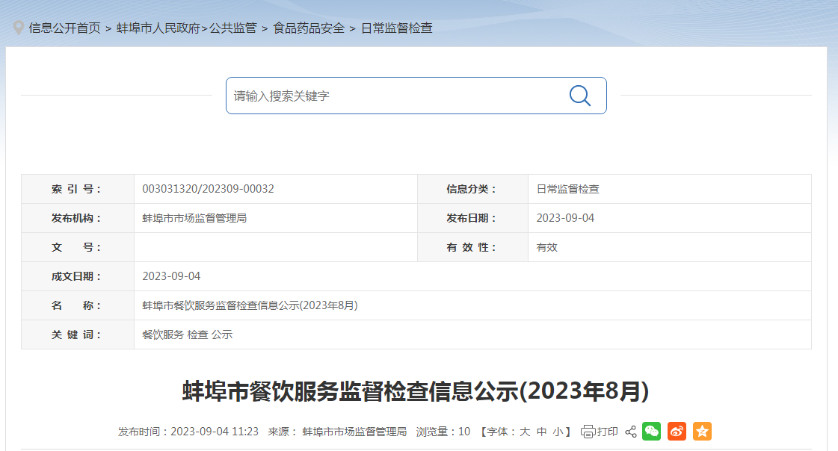
Task: Open the 公共监管 breadcrumb link
Action: point(232,28)
